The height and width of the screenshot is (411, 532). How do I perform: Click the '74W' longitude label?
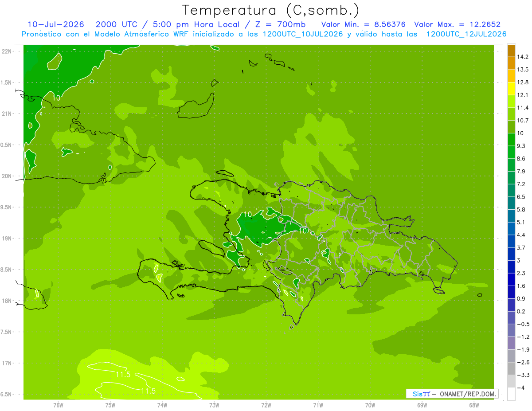pyautogui.click(x=162, y=404)
